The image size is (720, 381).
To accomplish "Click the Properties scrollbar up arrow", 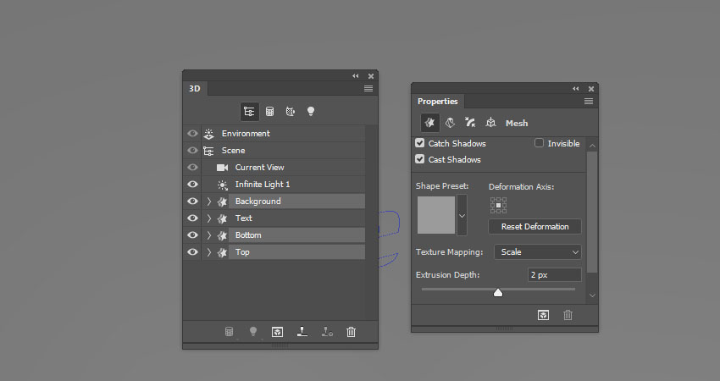I will click(592, 146).
